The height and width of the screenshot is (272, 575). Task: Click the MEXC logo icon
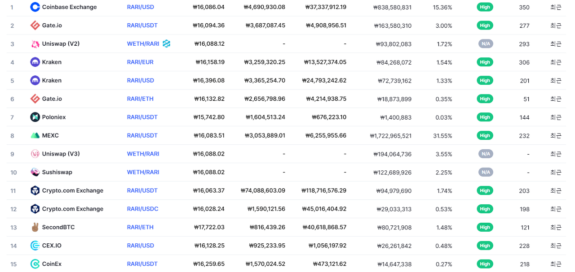pos(35,136)
